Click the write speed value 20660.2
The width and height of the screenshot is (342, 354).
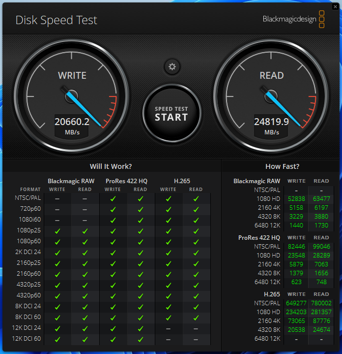(72, 122)
